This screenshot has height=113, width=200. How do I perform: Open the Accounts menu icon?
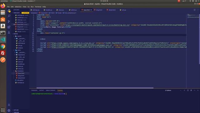pos(9,105)
